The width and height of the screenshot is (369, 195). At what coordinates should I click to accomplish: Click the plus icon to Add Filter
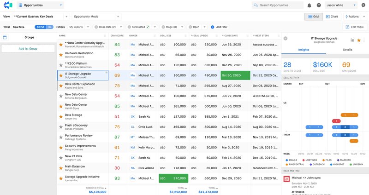(212, 27)
